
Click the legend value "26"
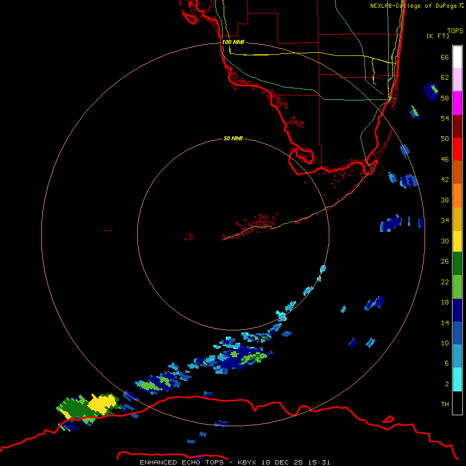click(445, 261)
